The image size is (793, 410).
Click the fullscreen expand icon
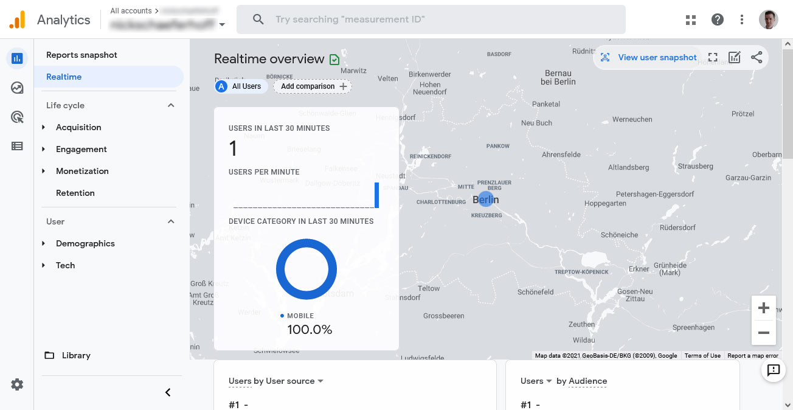tap(713, 58)
